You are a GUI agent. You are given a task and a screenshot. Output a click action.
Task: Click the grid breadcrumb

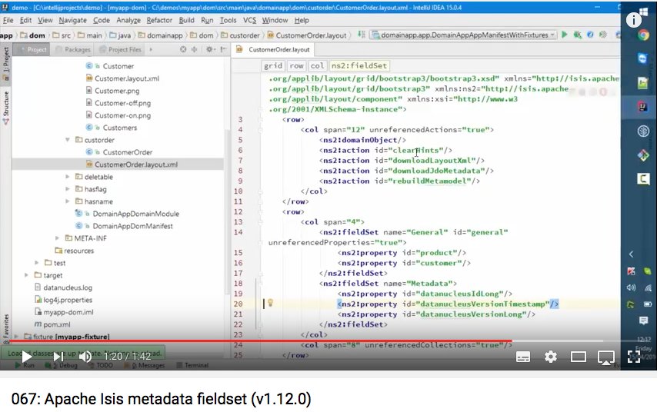(x=273, y=66)
